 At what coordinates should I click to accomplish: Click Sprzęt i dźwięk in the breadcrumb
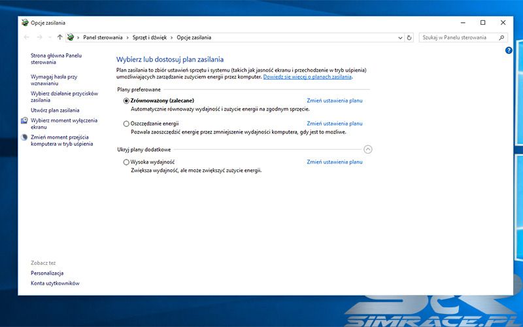click(150, 38)
